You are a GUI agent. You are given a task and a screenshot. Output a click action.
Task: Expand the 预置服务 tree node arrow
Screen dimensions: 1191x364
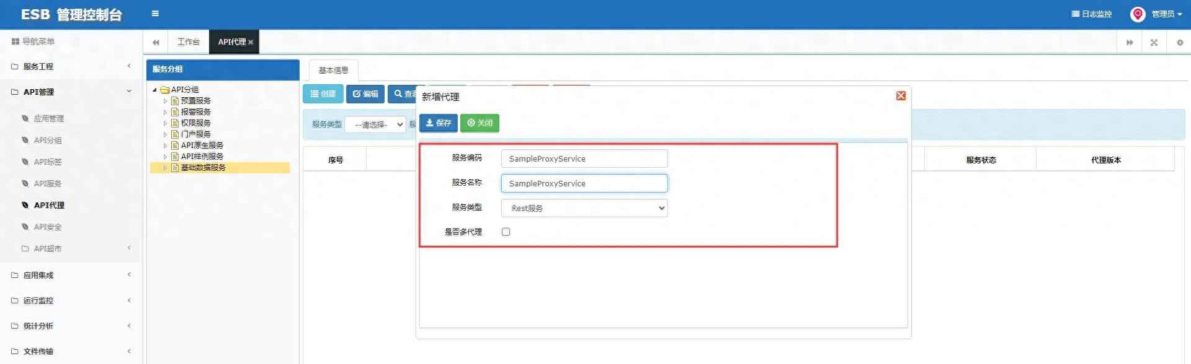click(165, 101)
